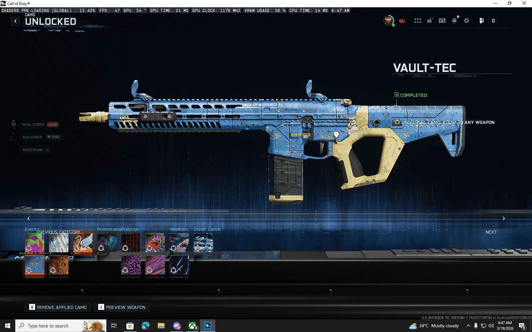The image size is (532, 332).
Task: Click the right carousel arrow above NEXT
Action: [x=503, y=218]
